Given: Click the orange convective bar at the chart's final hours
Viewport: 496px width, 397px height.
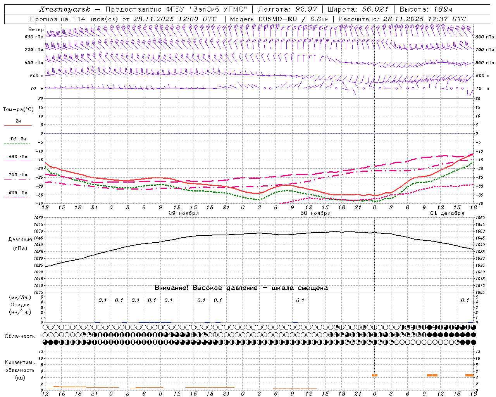Looking at the screenshot, I should coord(470,375).
